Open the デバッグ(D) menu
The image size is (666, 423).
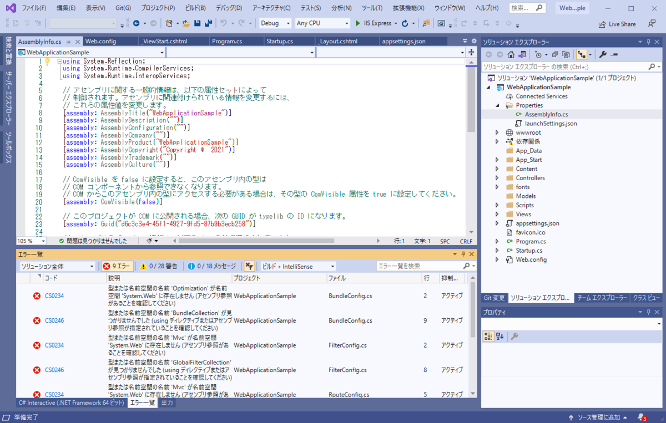point(229,8)
